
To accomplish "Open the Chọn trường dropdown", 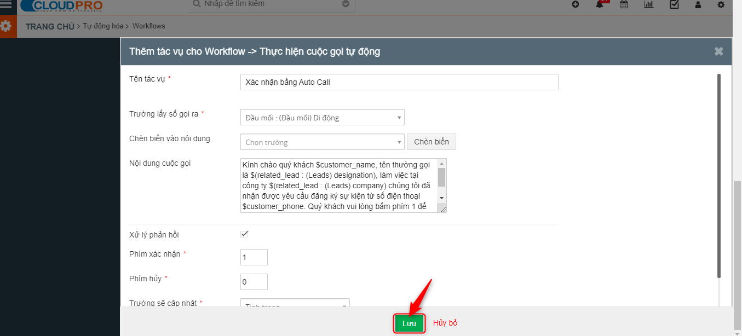I will pyautogui.click(x=323, y=142).
